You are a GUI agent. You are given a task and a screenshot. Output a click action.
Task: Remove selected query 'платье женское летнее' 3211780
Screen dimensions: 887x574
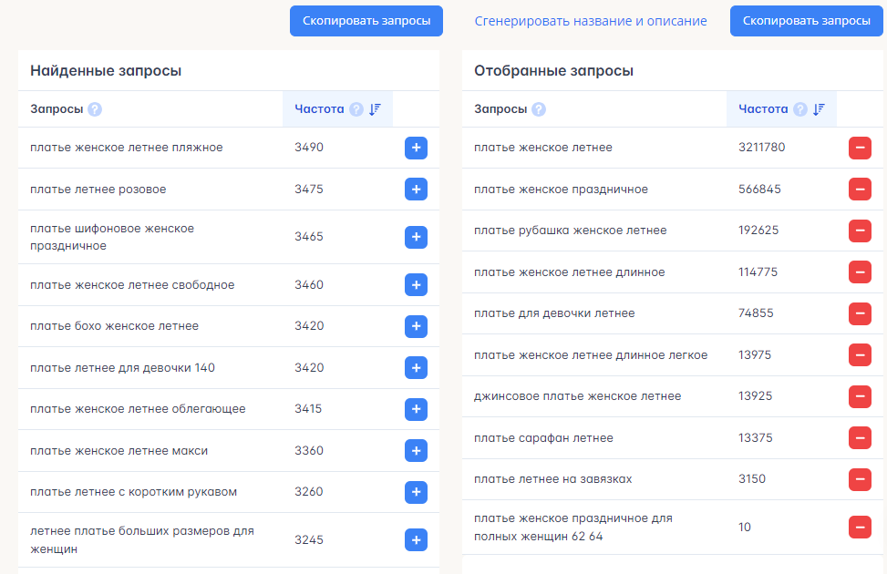coord(860,148)
